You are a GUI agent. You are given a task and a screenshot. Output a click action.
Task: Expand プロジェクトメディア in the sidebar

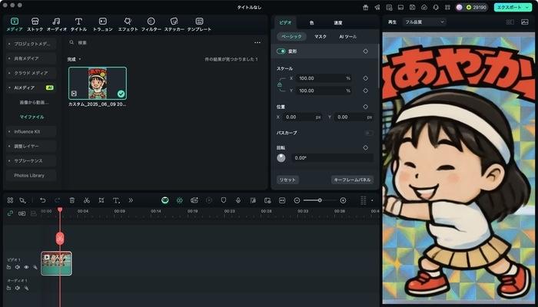[x=32, y=44]
